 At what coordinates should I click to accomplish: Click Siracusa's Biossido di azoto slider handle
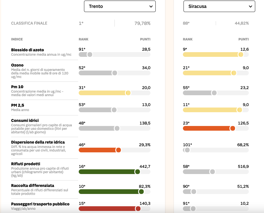tap(241, 54)
